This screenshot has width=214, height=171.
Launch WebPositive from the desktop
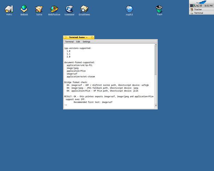pos(54,10)
